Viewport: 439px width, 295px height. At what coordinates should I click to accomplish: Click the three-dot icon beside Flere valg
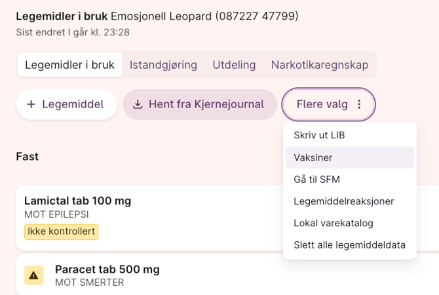pyautogui.click(x=359, y=104)
